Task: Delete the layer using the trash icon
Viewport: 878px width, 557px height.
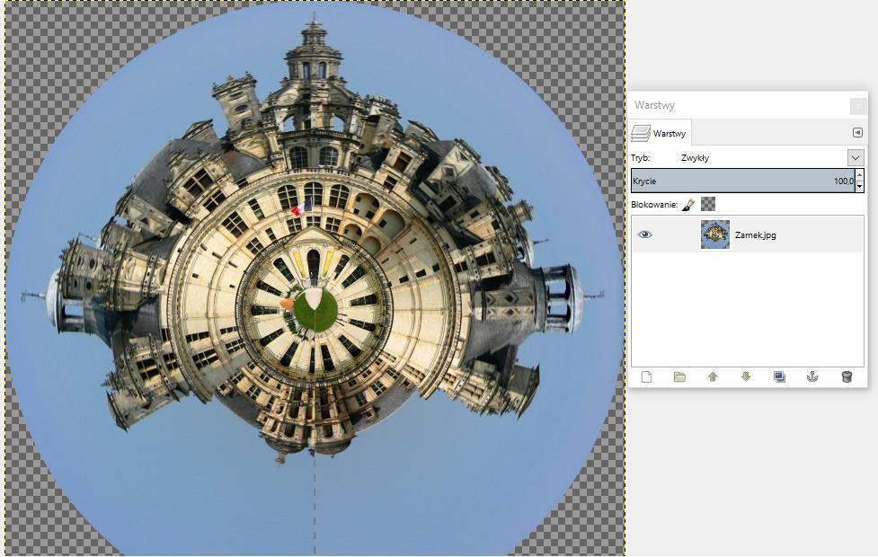Action: [x=847, y=376]
